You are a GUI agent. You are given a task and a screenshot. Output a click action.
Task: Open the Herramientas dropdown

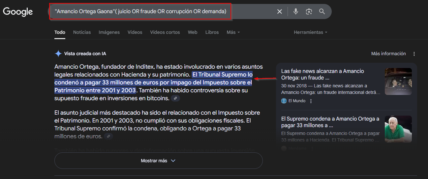click(x=310, y=32)
